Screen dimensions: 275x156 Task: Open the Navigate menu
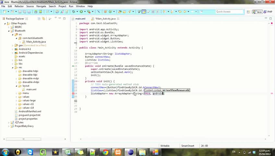coord(41,6)
